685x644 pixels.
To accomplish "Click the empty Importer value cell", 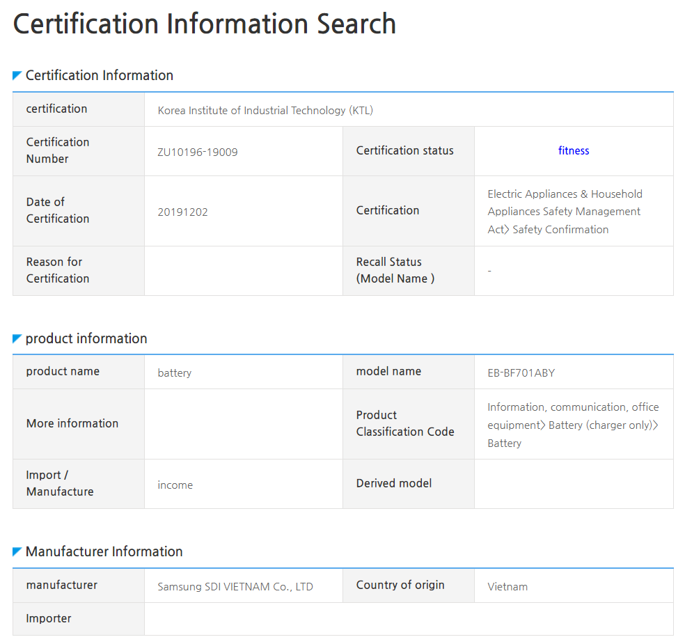I will click(x=408, y=619).
